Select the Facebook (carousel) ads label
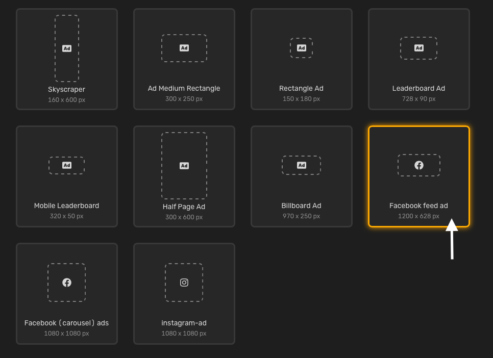493x358 pixels. [x=67, y=323]
